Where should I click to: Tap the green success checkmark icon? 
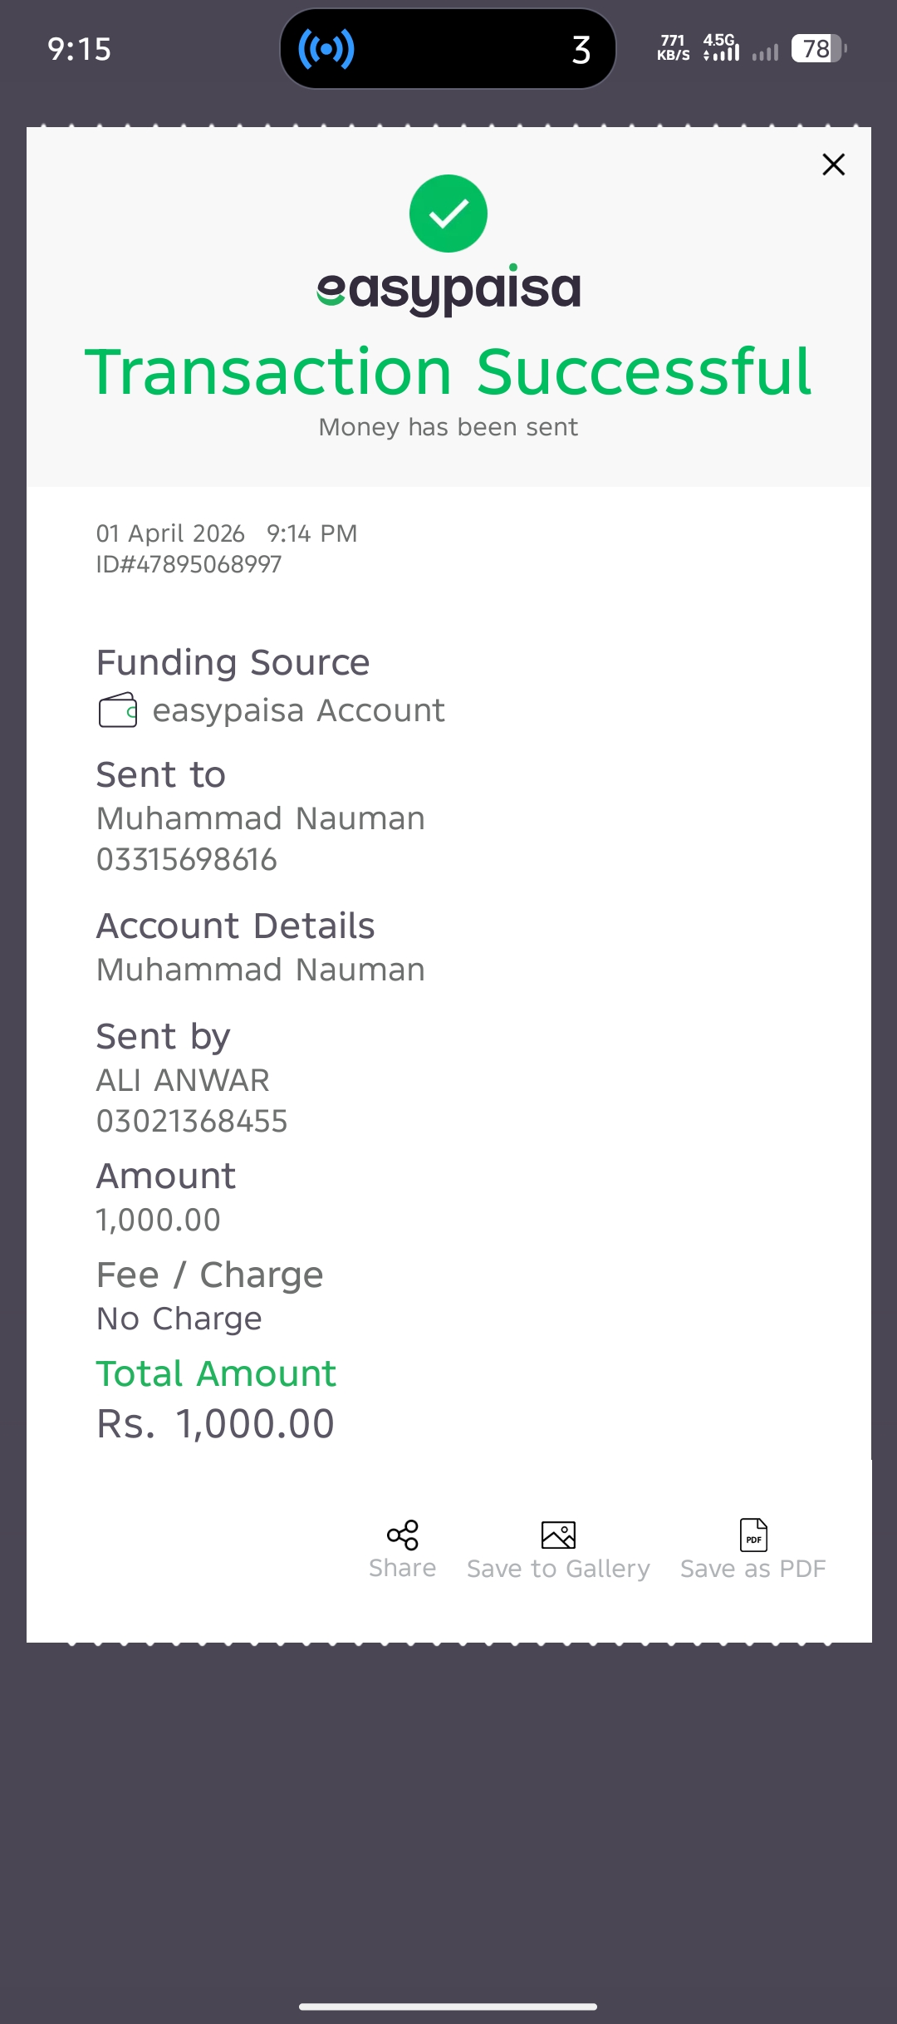click(448, 214)
